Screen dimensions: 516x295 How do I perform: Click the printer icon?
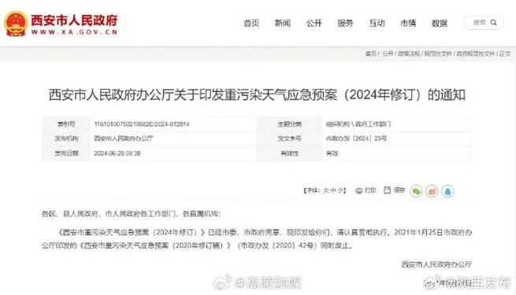[359, 190]
